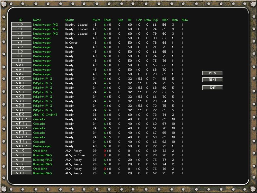Click 'AUX, In Cover' status text

tap(75, 155)
